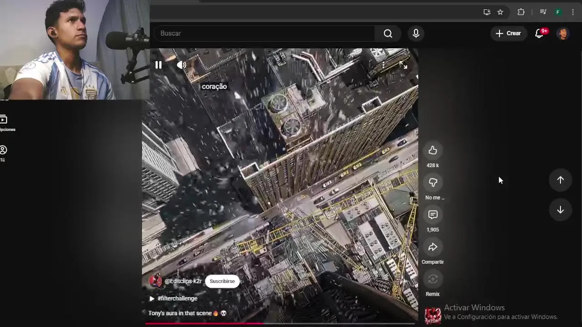Open the Crear menu

[508, 33]
